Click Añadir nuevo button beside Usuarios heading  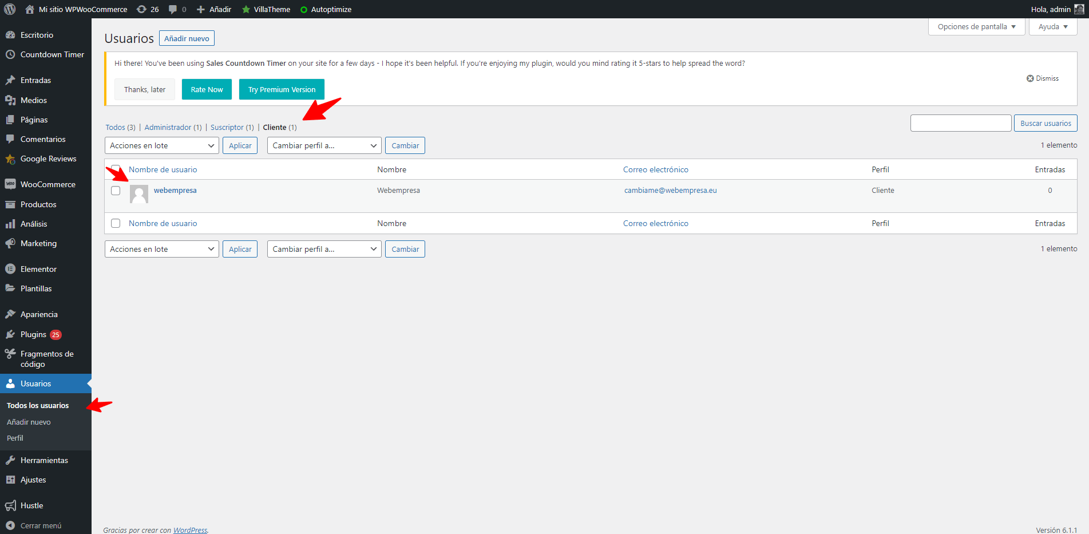pyautogui.click(x=187, y=38)
